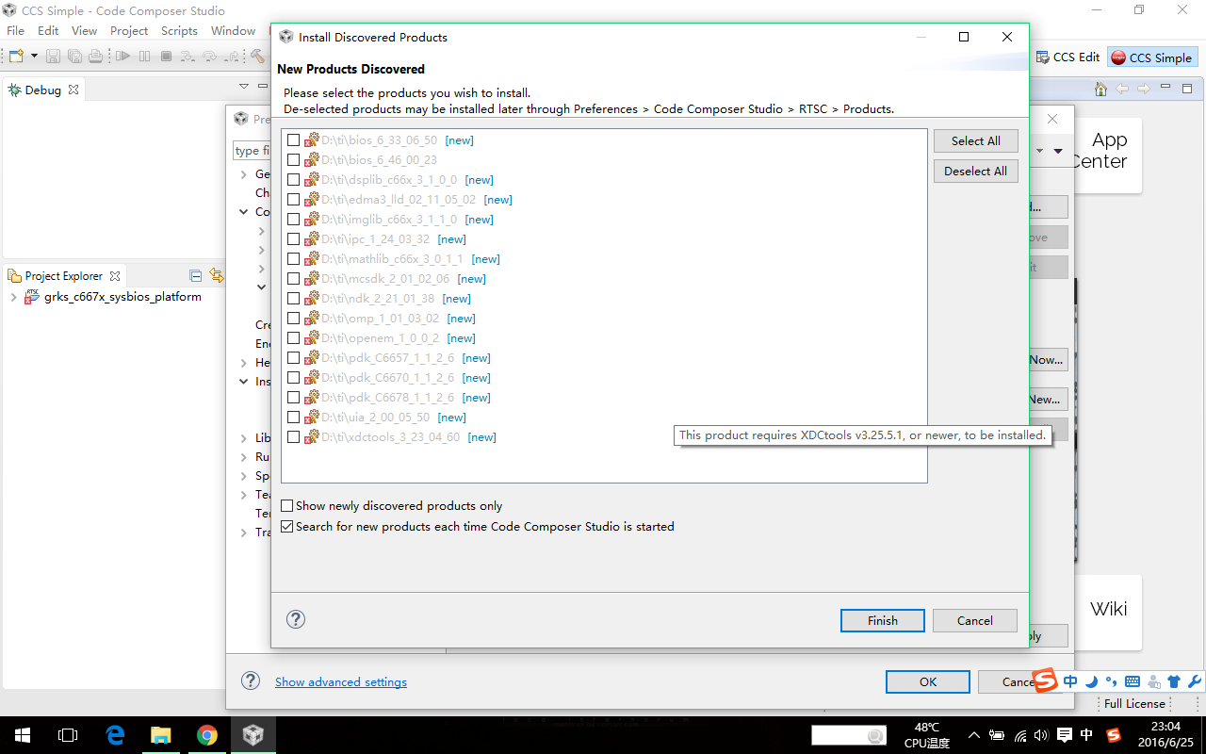Check the dsplib_c66x_3_1_0_0 checkbox
Viewport: 1206px width, 754px height.
point(293,179)
